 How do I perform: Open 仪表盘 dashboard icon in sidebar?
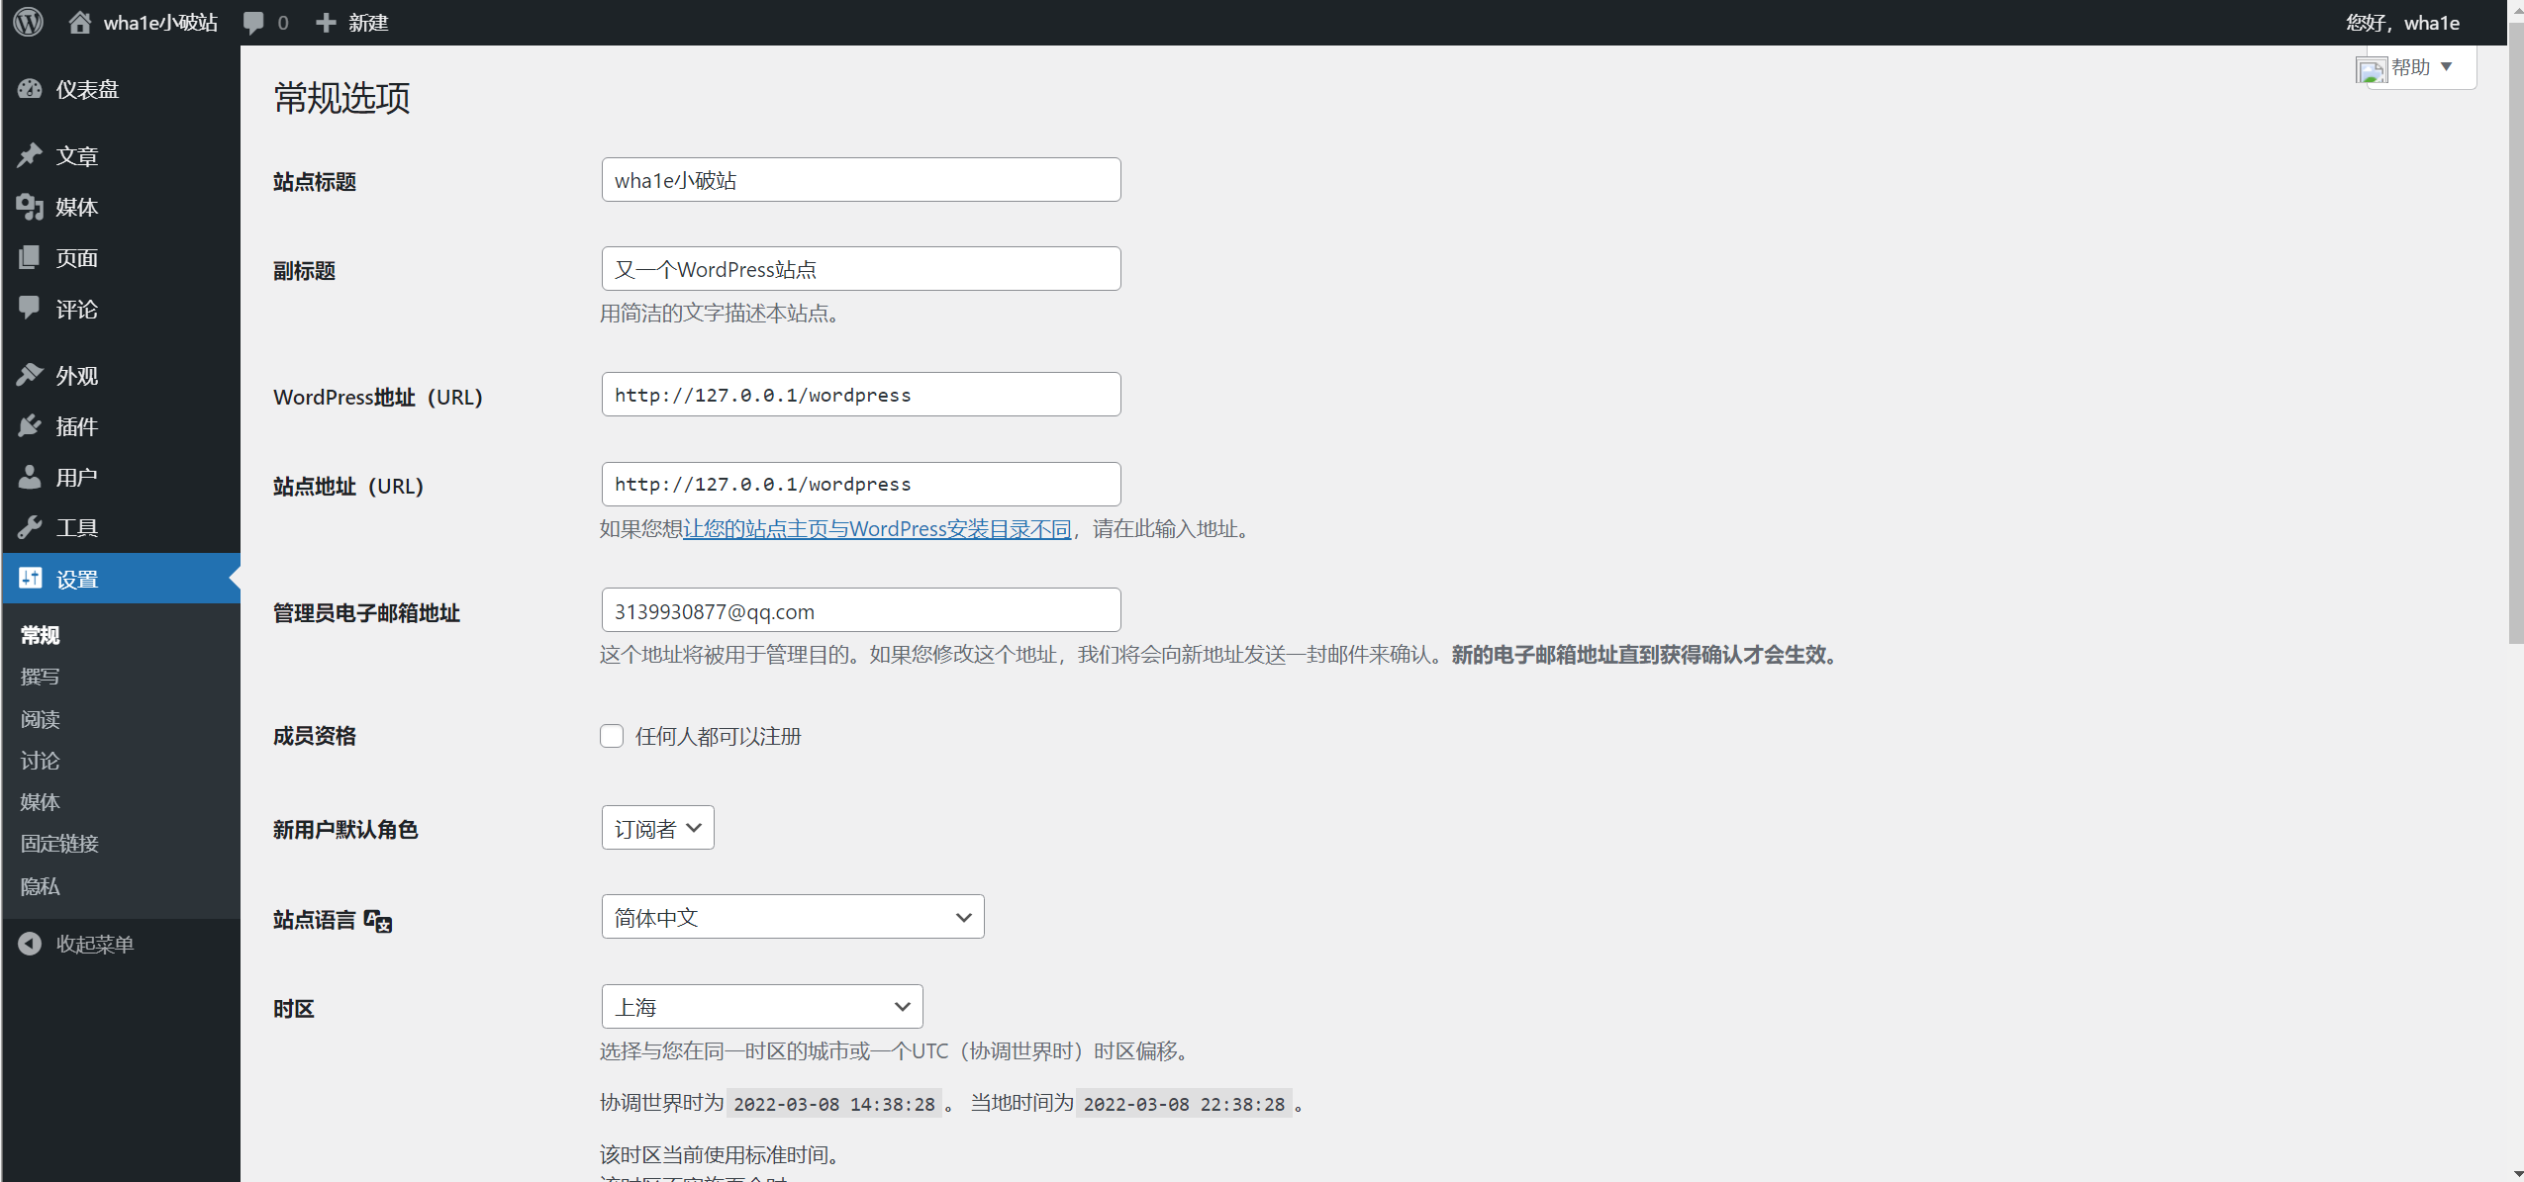(x=30, y=89)
